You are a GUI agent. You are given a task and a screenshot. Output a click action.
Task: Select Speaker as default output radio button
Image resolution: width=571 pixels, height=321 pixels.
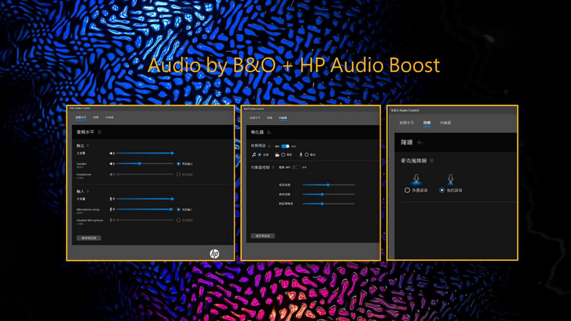[178, 164]
